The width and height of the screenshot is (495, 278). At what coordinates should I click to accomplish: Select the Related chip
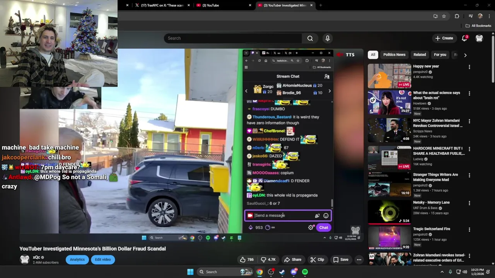pos(420,55)
